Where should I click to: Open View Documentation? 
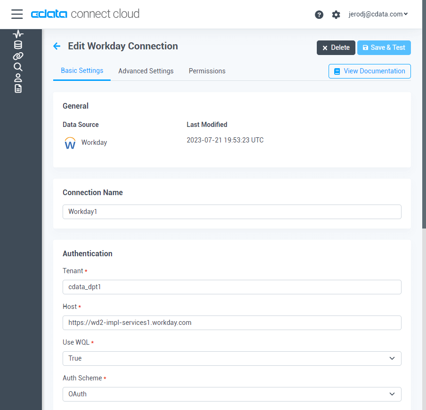click(x=370, y=71)
